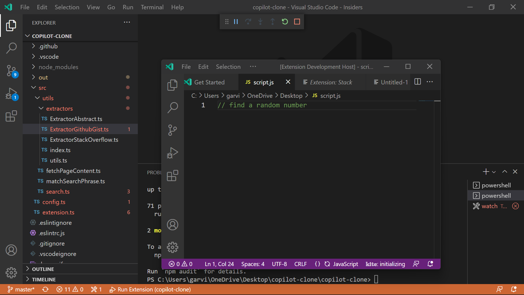Kill the watch task with the circled X
This screenshot has width=524, height=295.
(x=516, y=206)
